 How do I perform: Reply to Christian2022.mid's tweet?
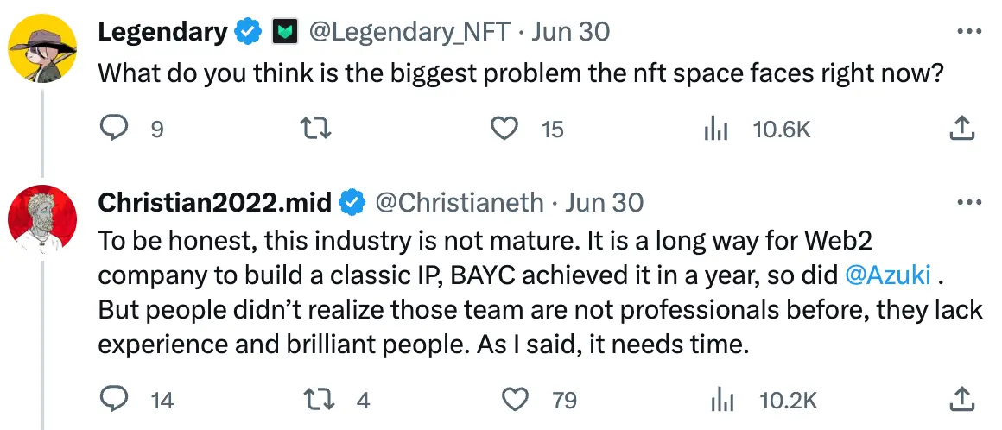point(114,400)
